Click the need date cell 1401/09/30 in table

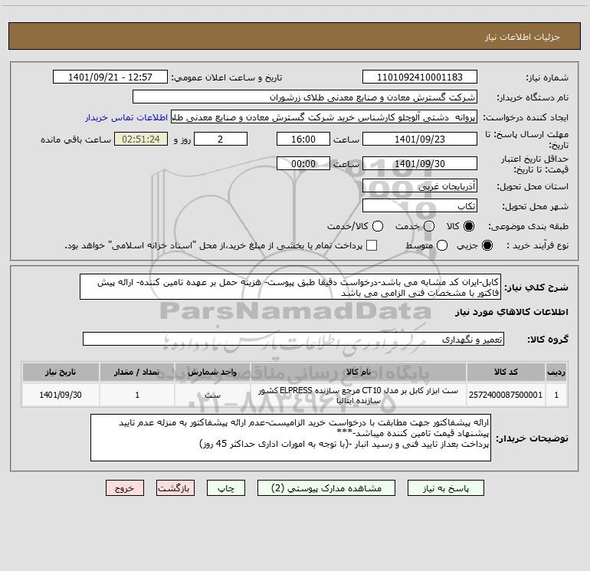click(61, 395)
